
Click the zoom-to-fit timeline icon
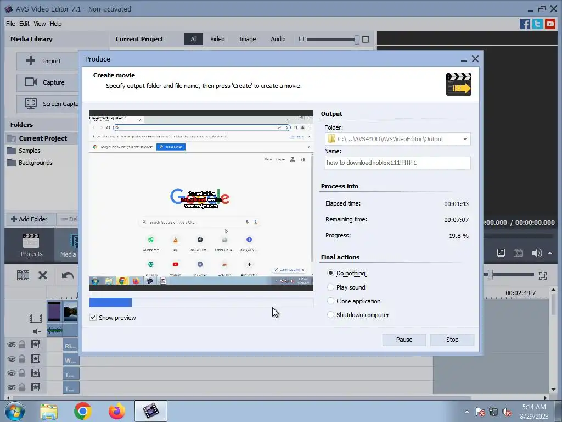coord(543,276)
